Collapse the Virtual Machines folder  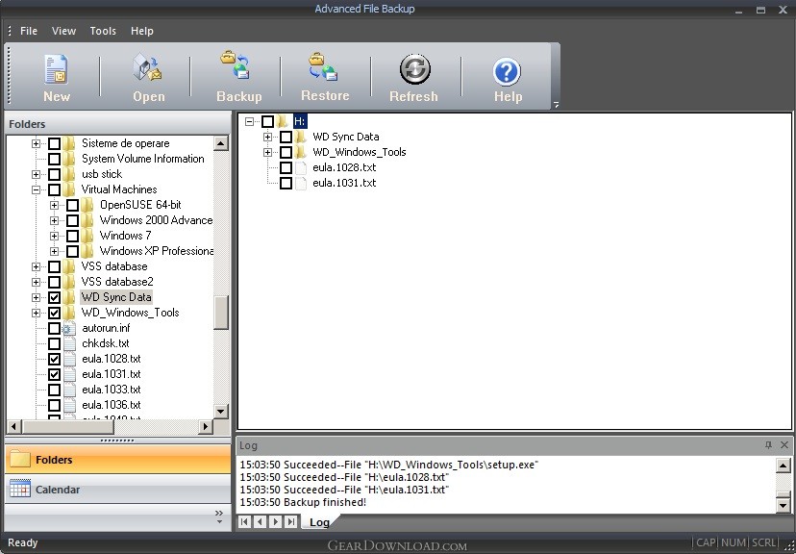click(x=36, y=189)
